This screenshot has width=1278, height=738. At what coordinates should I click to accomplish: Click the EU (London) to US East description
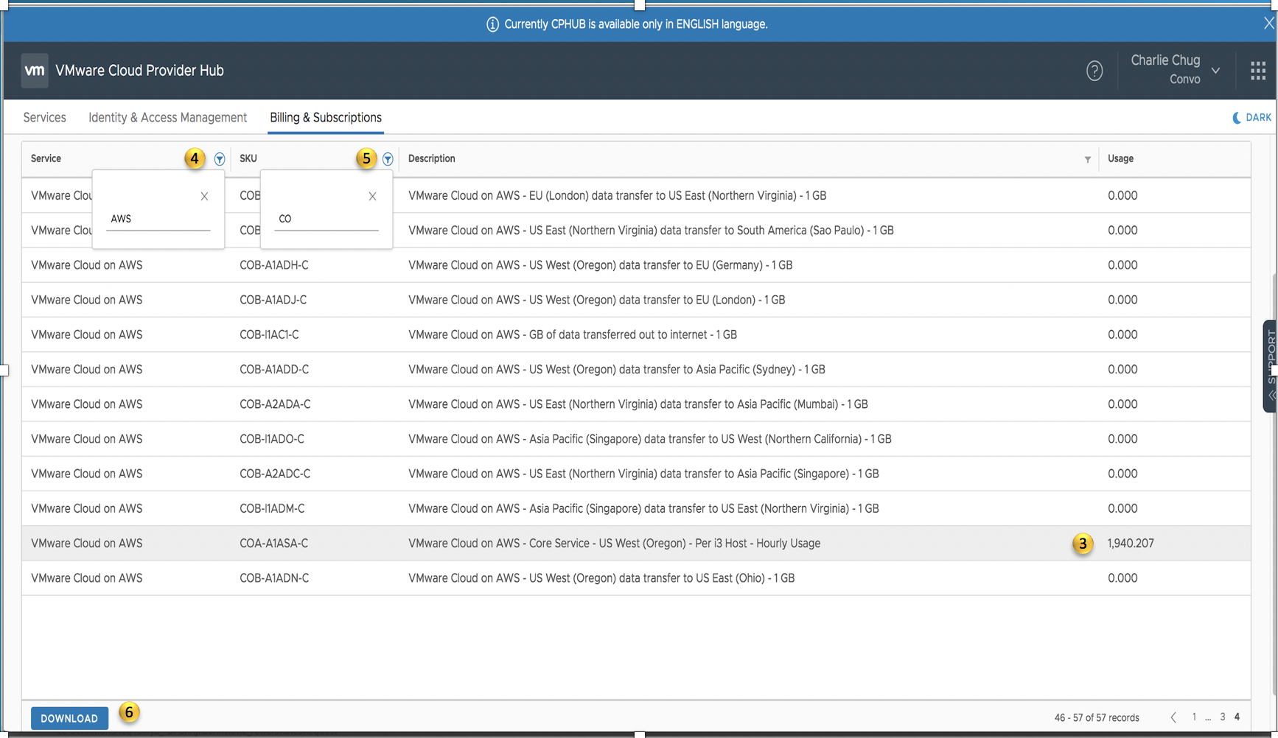click(x=618, y=196)
